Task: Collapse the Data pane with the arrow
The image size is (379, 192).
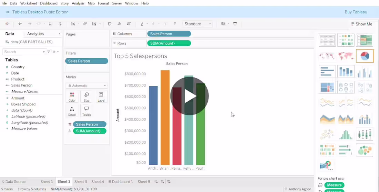Action: point(60,34)
